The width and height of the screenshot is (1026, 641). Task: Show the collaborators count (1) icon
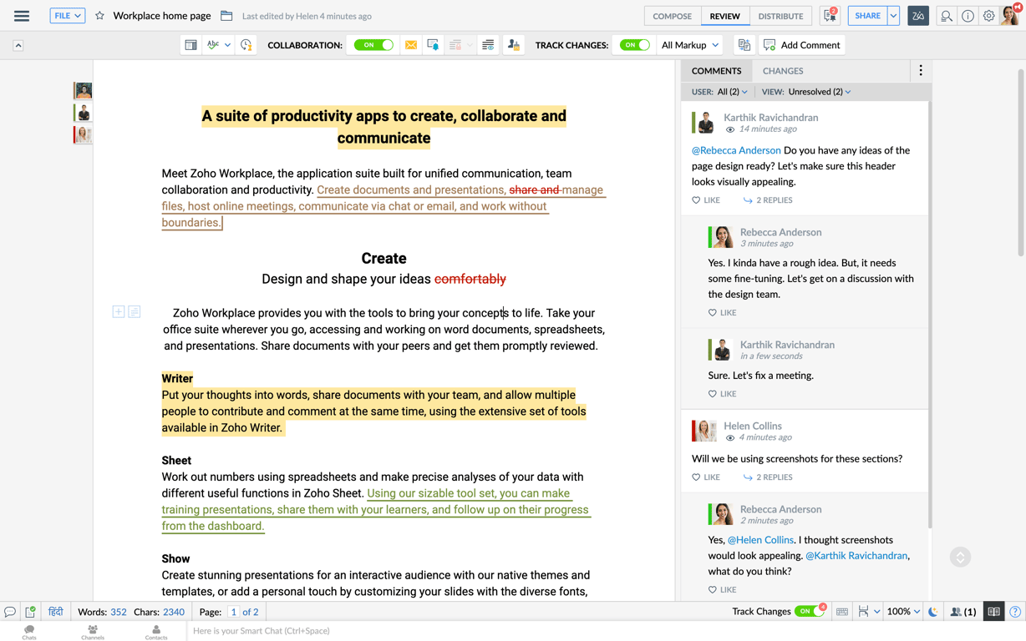point(963,612)
